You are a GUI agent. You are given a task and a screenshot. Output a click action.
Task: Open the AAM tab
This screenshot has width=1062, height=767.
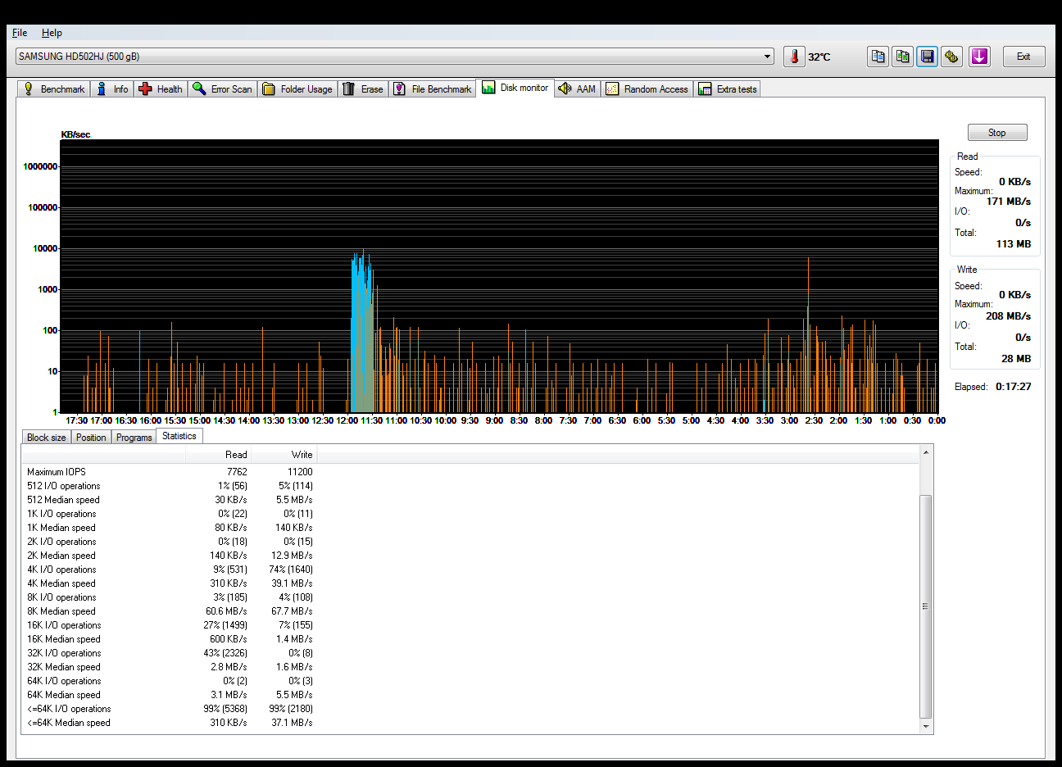point(578,89)
